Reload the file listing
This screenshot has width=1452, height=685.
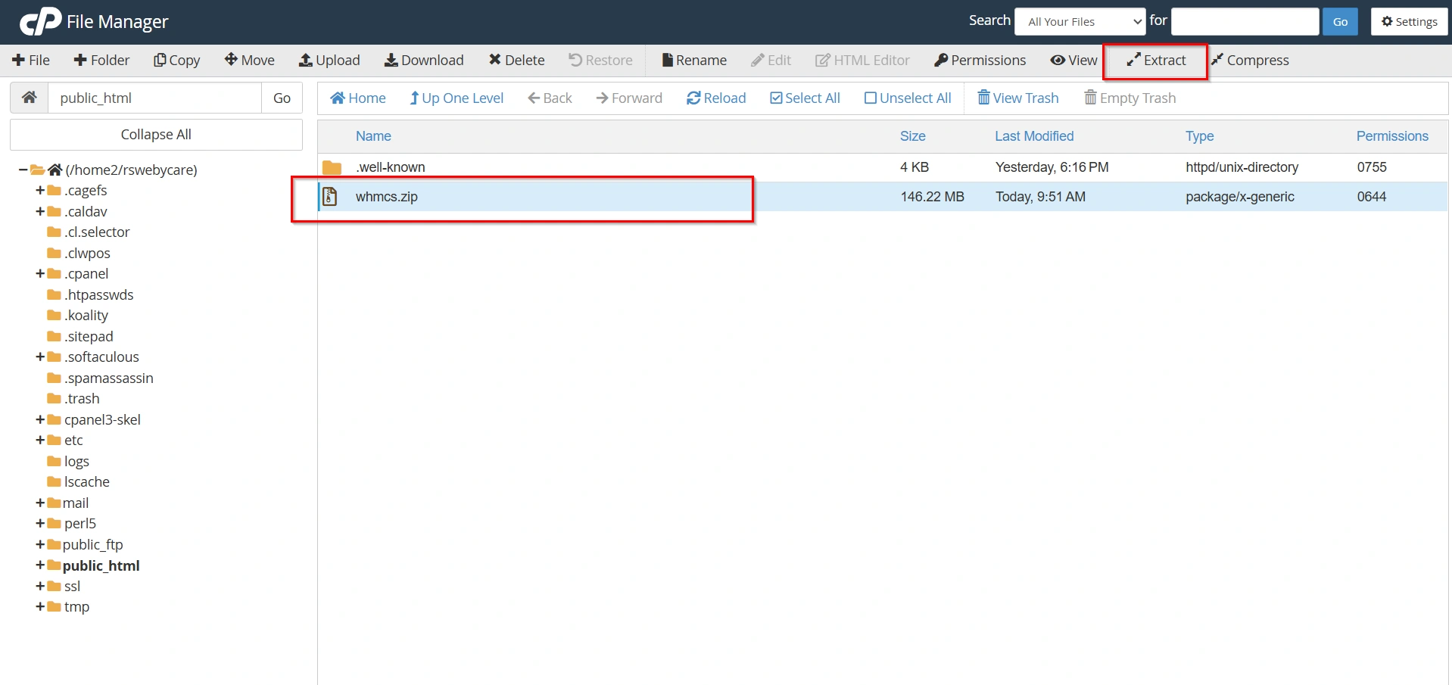(716, 98)
